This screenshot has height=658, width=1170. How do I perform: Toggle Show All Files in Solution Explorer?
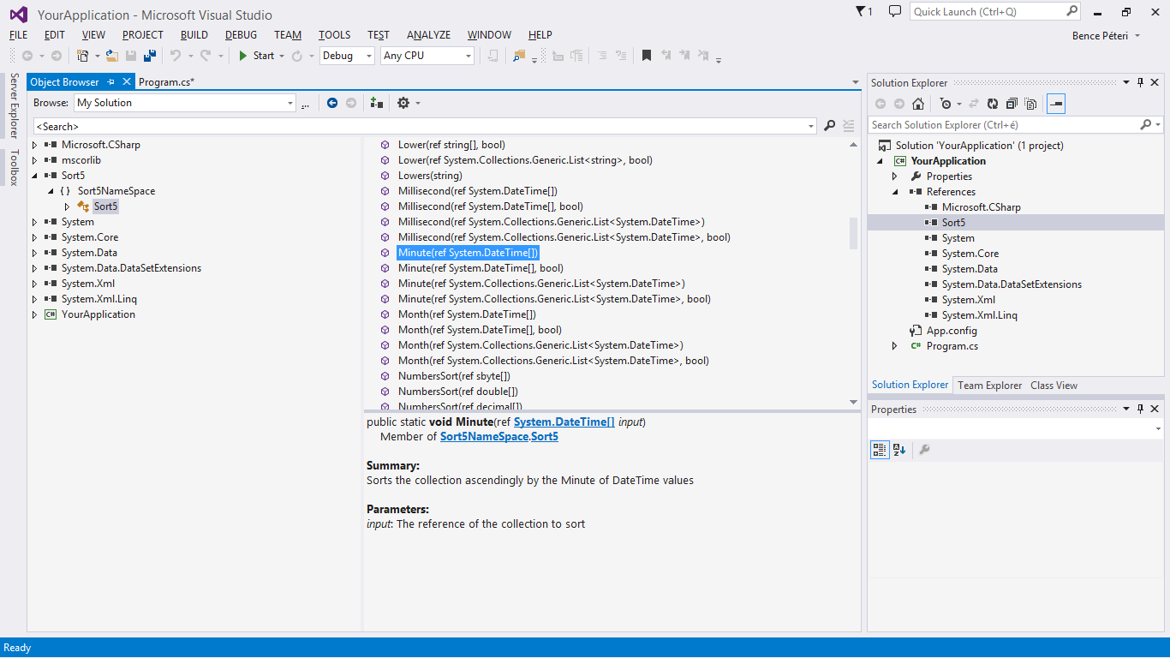pyautogui.click(x=1031, y=104)
